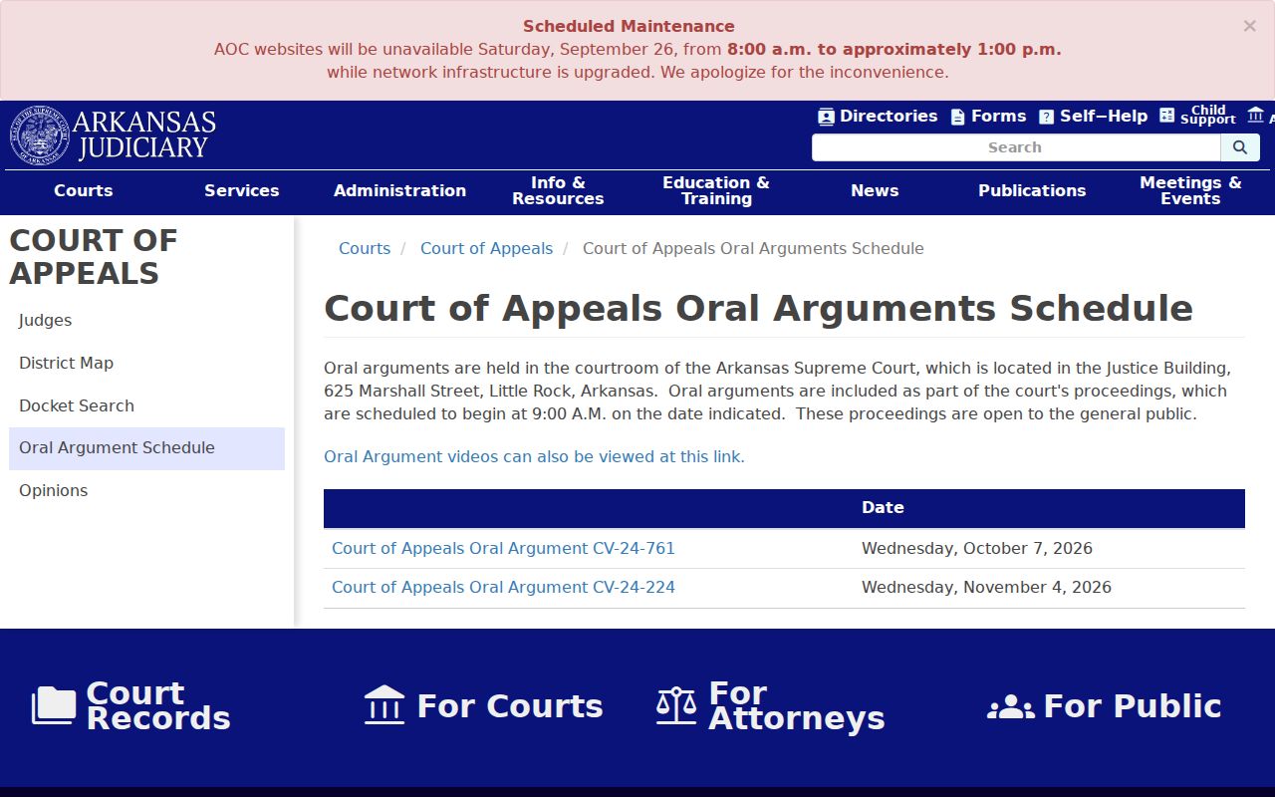Open the Info & Resources menu
1275x797 pixels.
click(558, 190)
